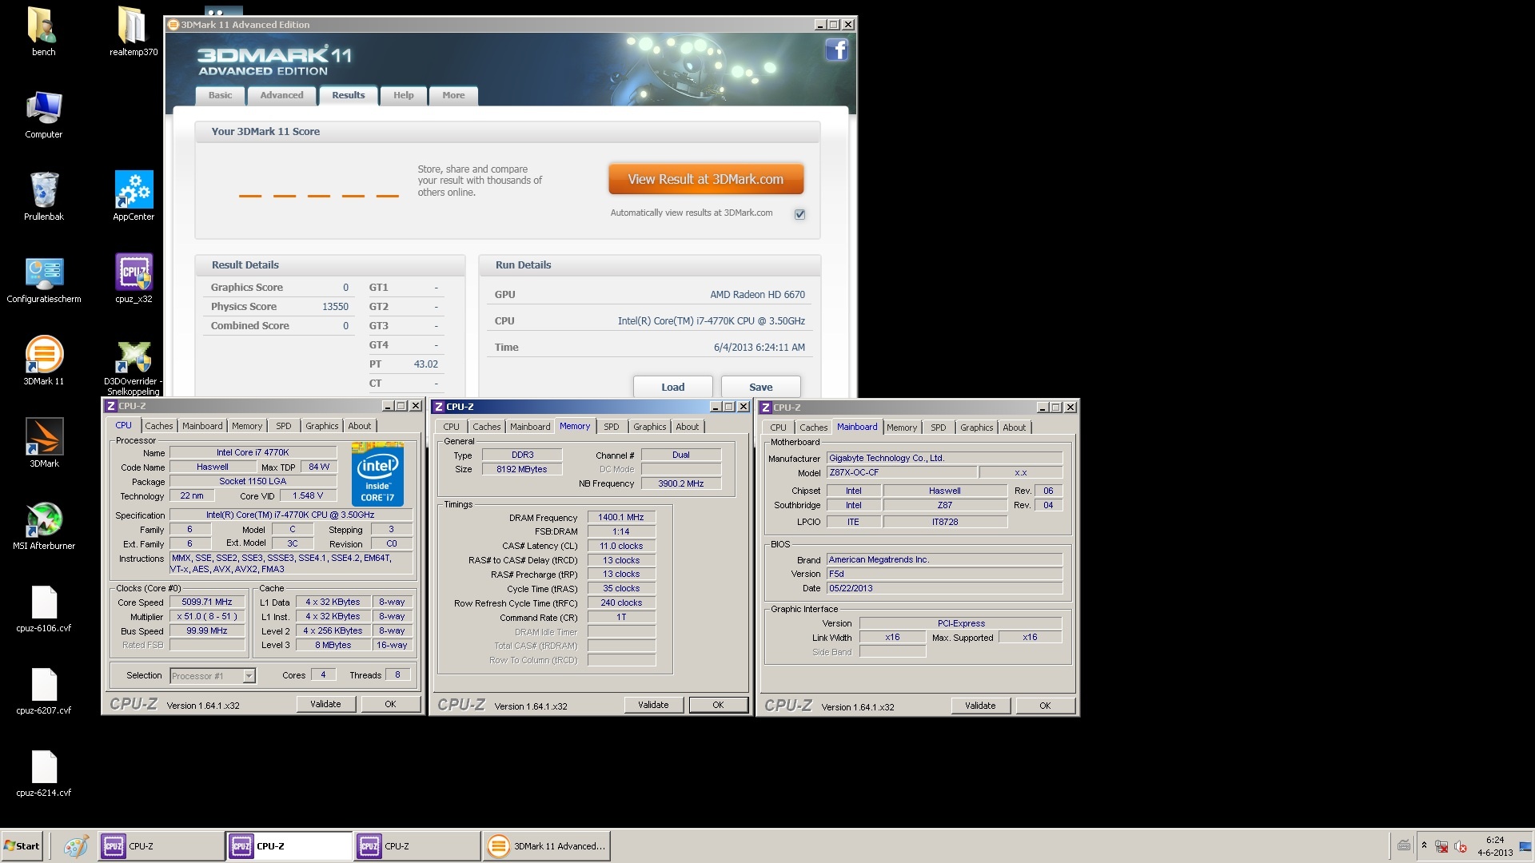Open the 3DMark 11 desktop shortcut
This screenshot has width=1535, height=863.
coord(44,356)
